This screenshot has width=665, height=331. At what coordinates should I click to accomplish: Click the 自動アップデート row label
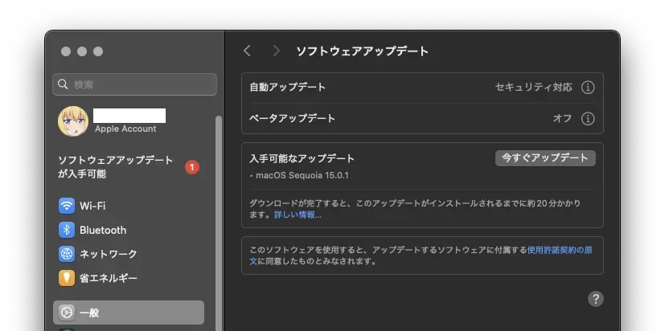288,88
